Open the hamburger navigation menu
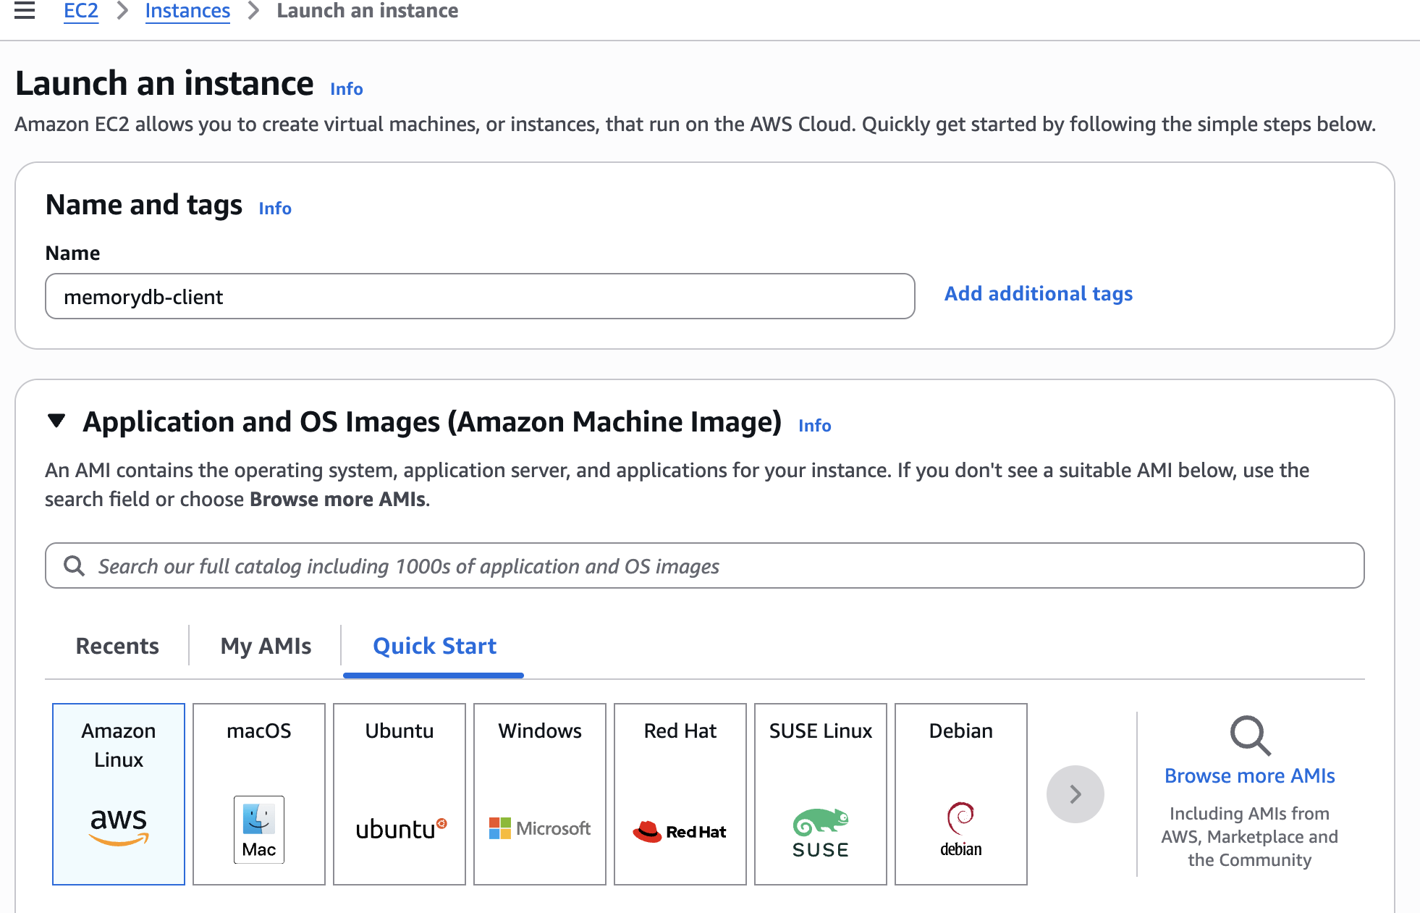Viewport: 1420px width, 913px height. (25, 10)
